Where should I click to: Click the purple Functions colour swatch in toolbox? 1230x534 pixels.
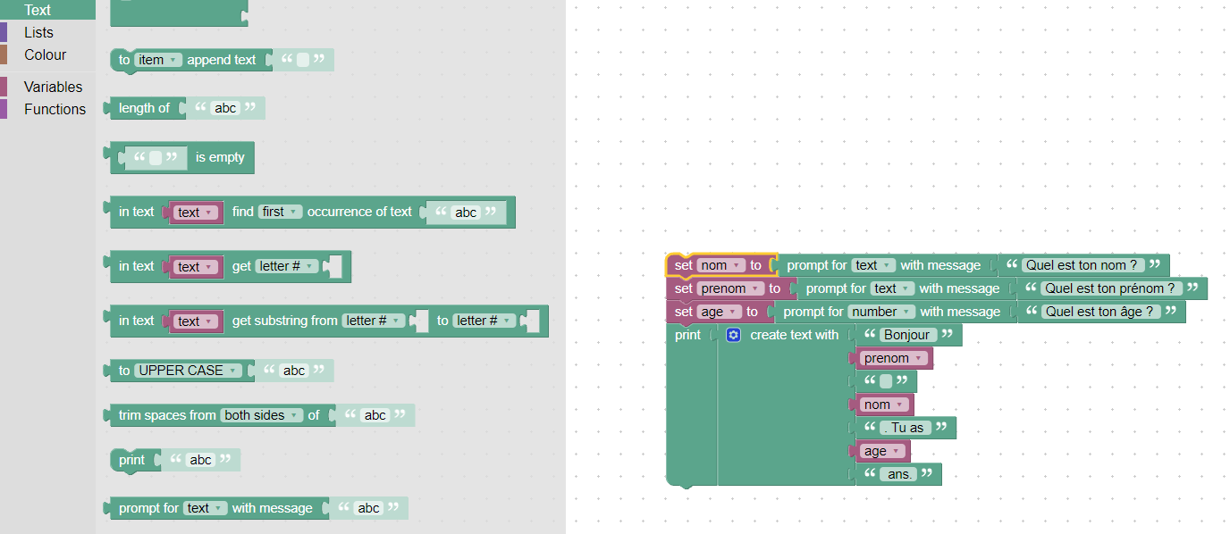pos(4,109)
